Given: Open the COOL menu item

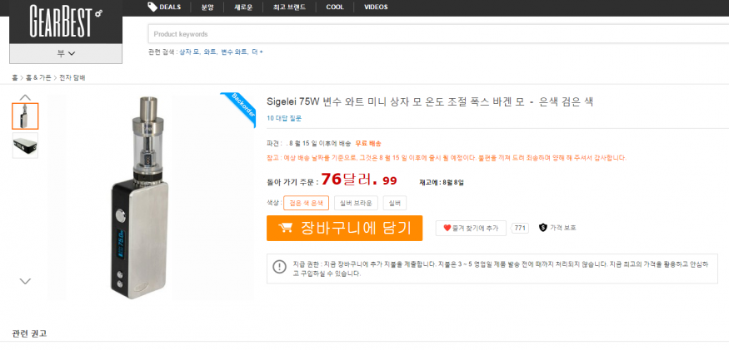Looking at the screenshot, I should [334, 7].
